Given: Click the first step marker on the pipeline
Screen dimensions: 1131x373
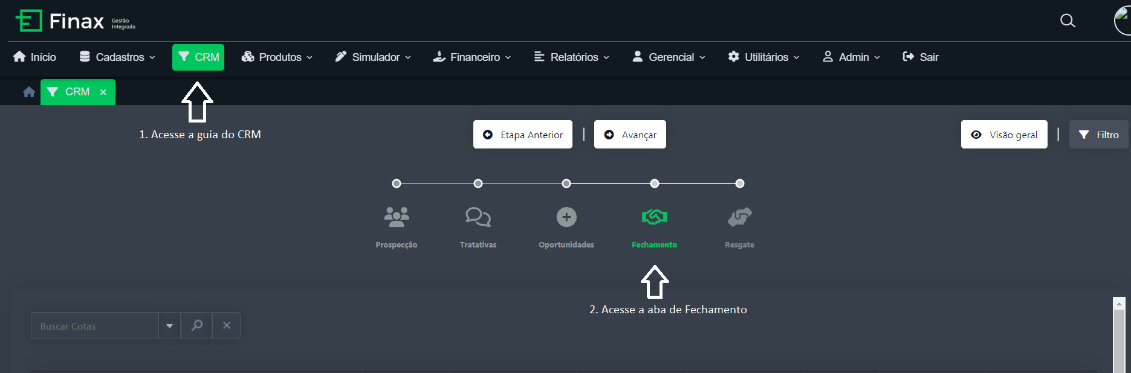Looking at the screenshot, I should (397, 183).
